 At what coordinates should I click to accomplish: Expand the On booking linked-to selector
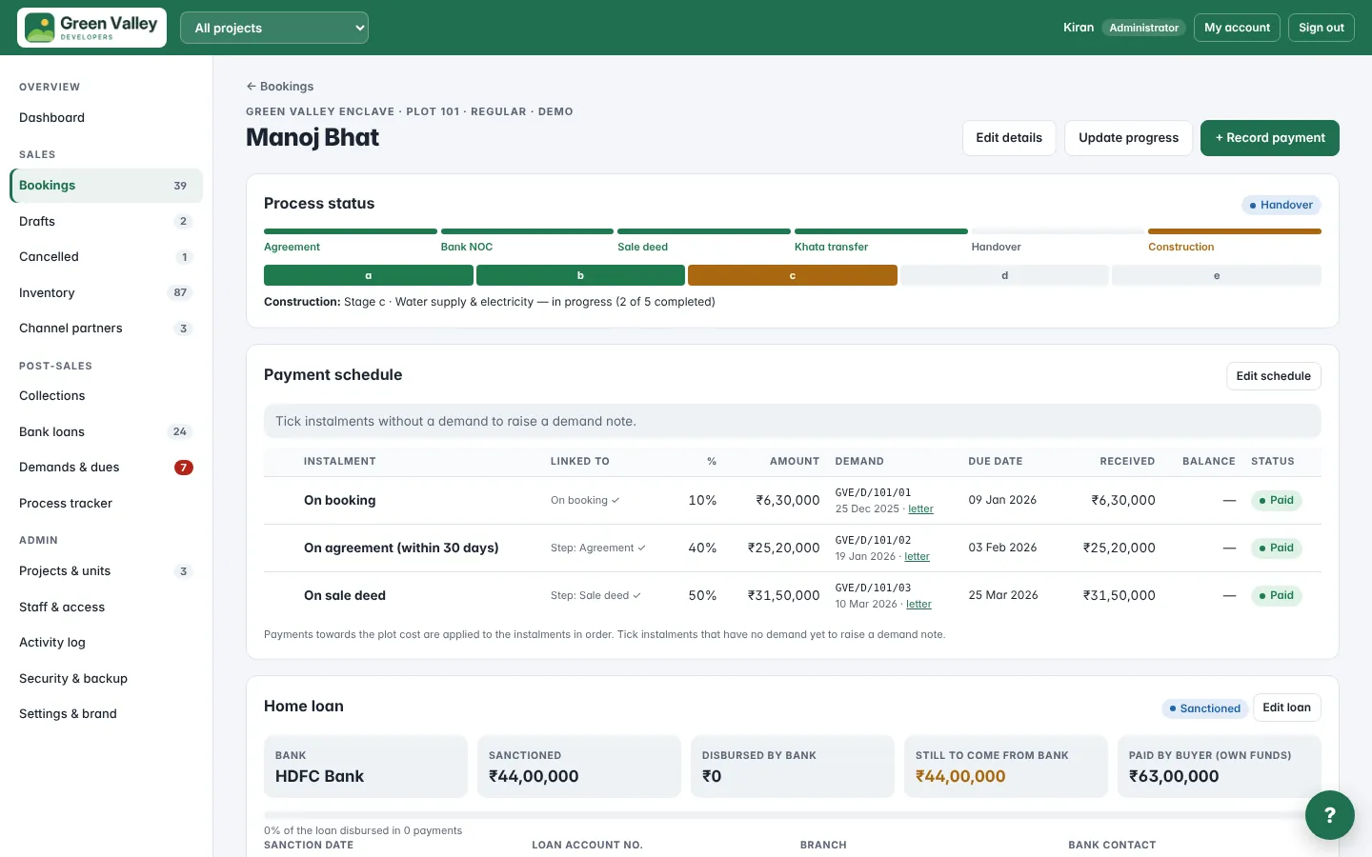pyautogui.click(x=585, y=501)
